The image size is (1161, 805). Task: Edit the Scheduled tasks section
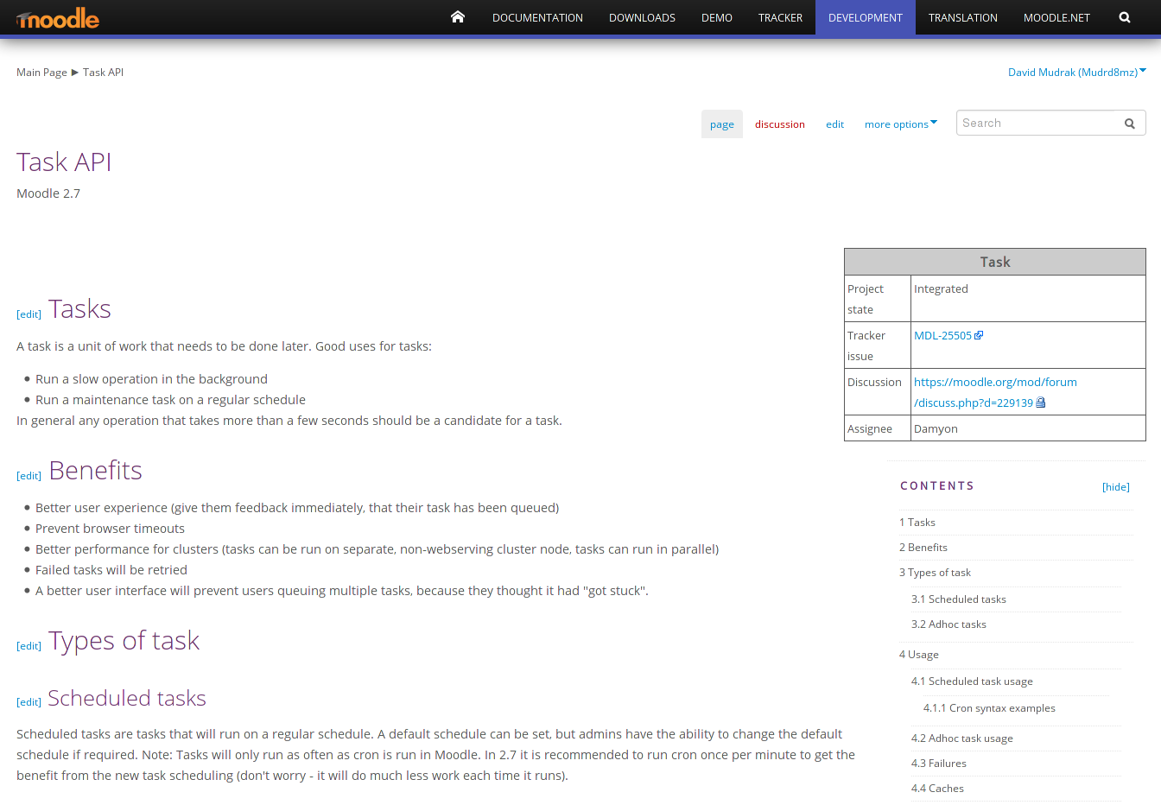click(29, 702)
